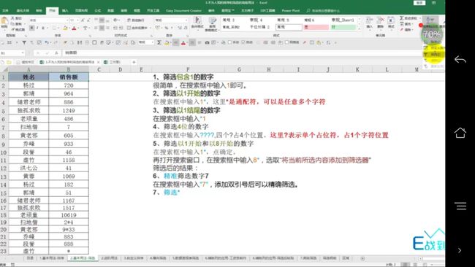
Task: Click the Android back arrow
Action: click(x=460, y=59)
